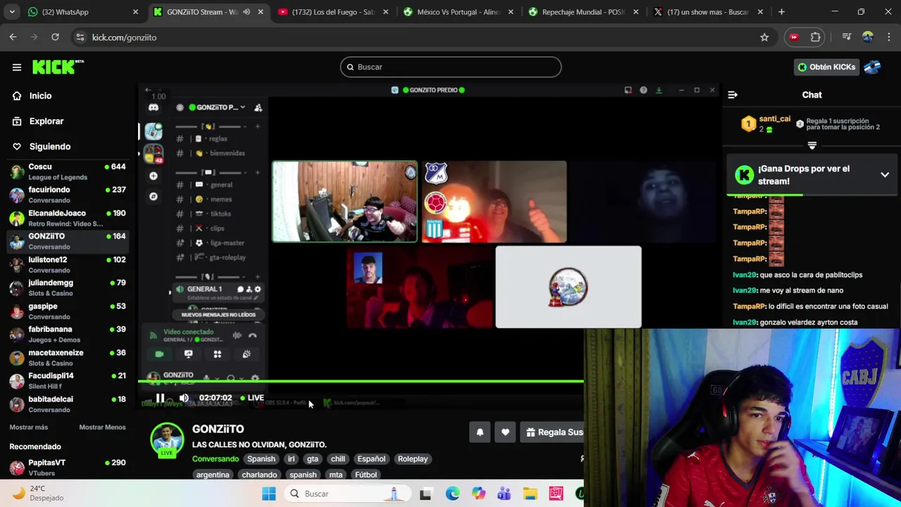Reload the Kick page

click(x=55, y=37)
